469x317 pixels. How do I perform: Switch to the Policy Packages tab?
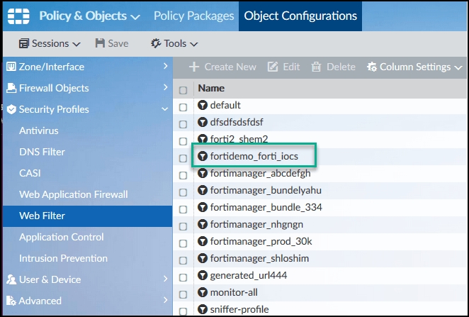[193, 16]
